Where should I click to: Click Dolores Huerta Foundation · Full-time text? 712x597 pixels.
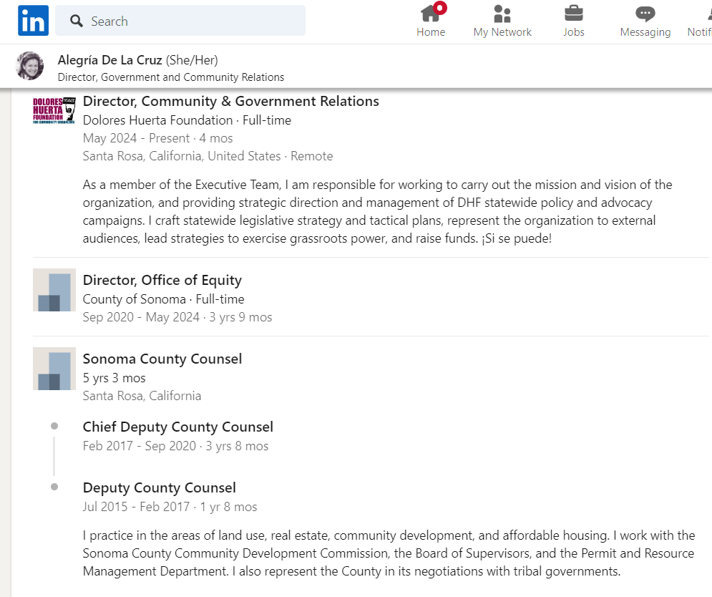pyautogui.click(x=187, y=120)
